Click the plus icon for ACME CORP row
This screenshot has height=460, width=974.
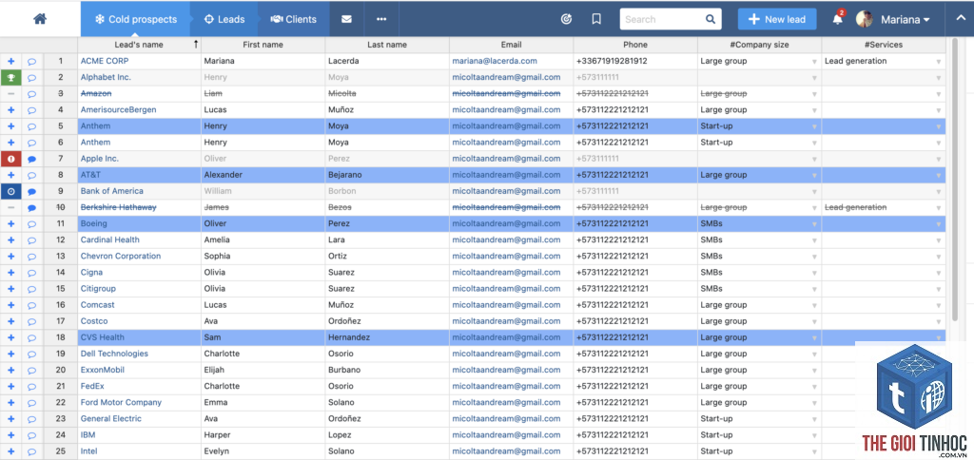click(10, 61)
